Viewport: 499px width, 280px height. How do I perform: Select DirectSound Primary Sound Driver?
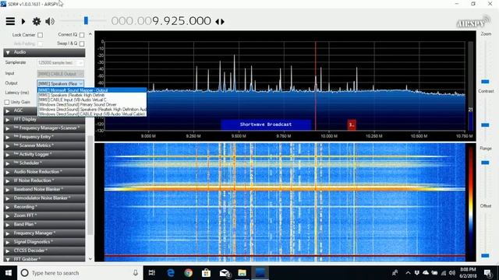(x=92, y=104)
